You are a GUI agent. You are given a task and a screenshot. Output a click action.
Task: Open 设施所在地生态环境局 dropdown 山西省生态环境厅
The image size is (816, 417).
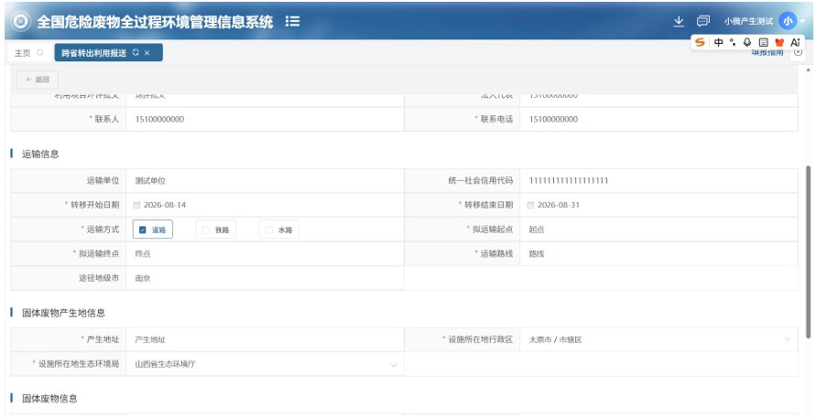265,364
